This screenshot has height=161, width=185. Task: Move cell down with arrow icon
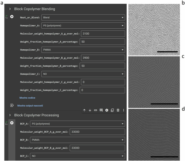click(90, 110)
